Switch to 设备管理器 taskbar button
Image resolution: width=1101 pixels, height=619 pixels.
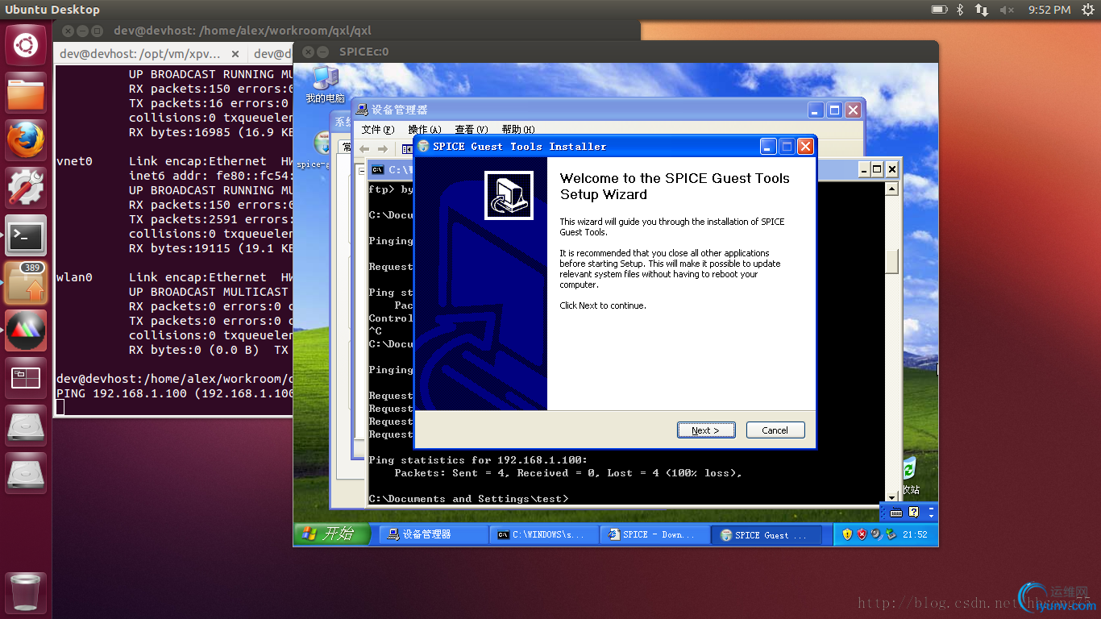(434, 534)
